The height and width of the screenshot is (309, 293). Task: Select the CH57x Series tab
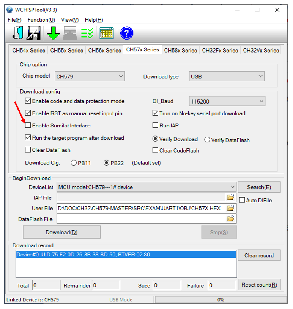point(143,49)
